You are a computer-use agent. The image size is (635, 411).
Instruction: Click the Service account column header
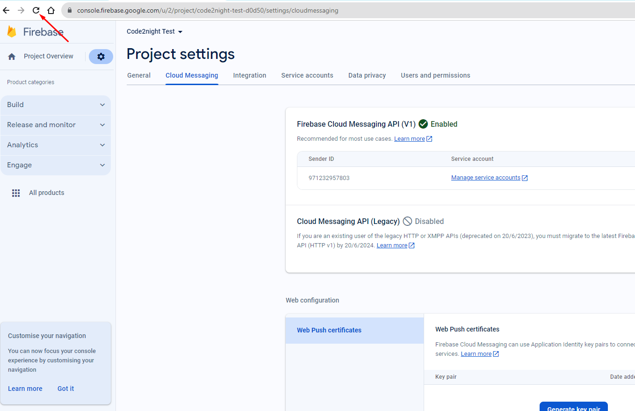(472, 159)
